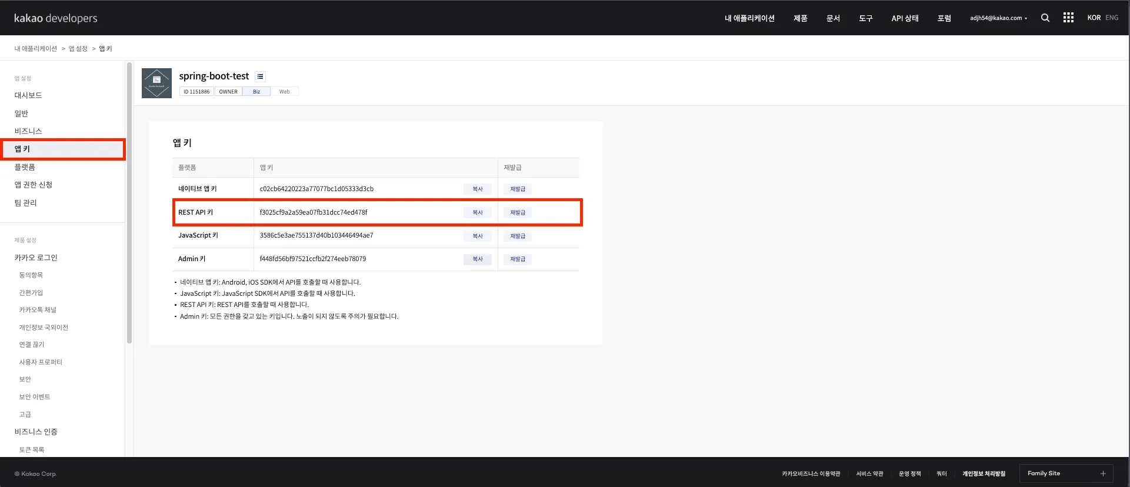Open 개인정보 국외이전 in the sidebar

(44, 328)
